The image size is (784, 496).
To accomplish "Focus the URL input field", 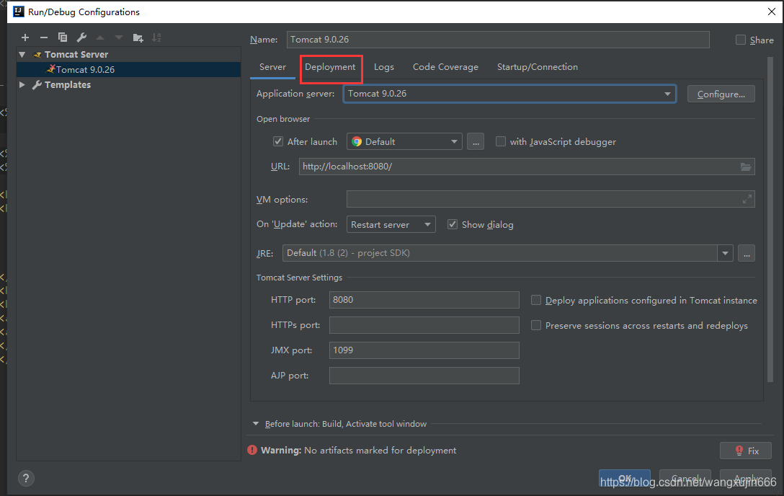I will [527, 167].
